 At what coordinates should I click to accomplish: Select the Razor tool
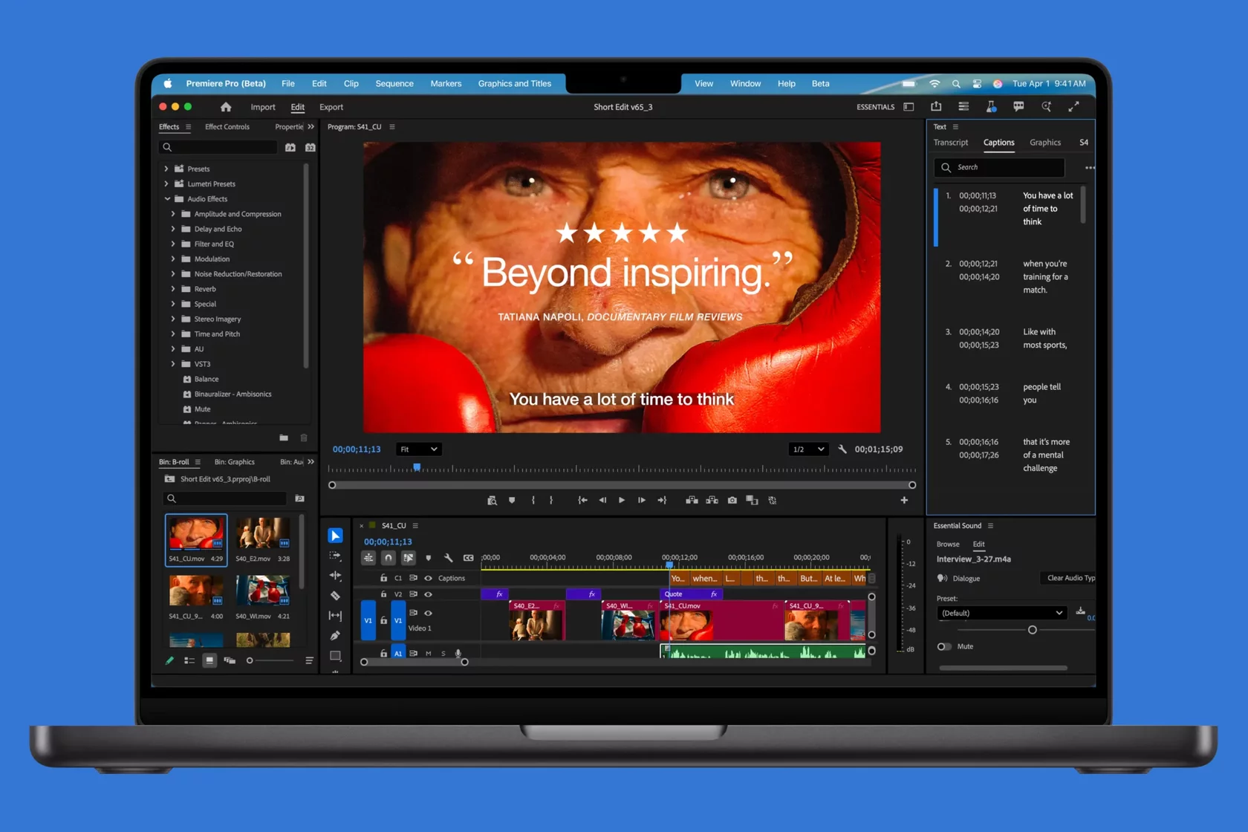pyautogui.click(x=335, y=596)
